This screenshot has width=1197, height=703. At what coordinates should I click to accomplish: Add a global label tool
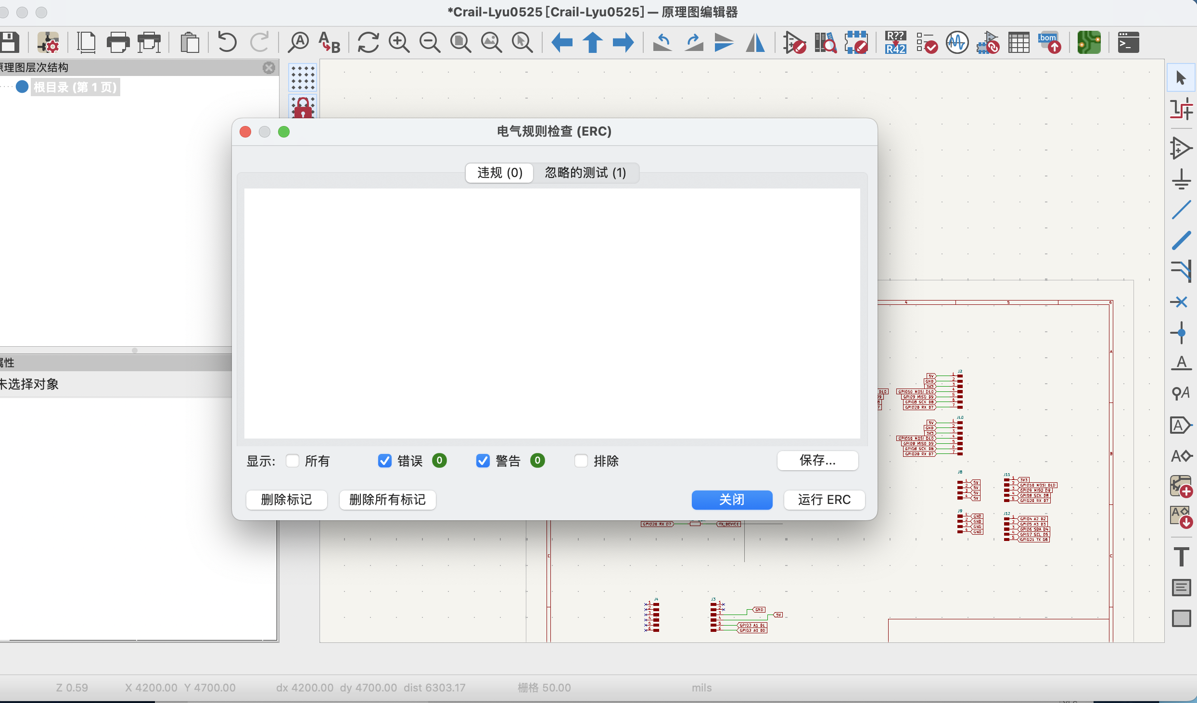click(1181, 425)
